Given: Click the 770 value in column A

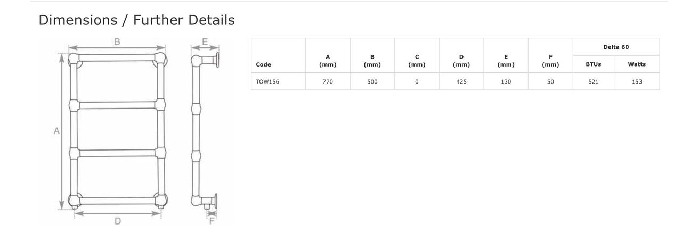Looking at the screenshot, I should click(328, 82).
